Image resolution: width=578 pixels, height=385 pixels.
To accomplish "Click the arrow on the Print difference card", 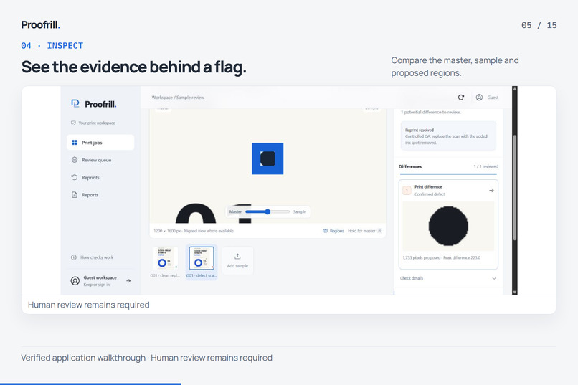I will point(491,191).
